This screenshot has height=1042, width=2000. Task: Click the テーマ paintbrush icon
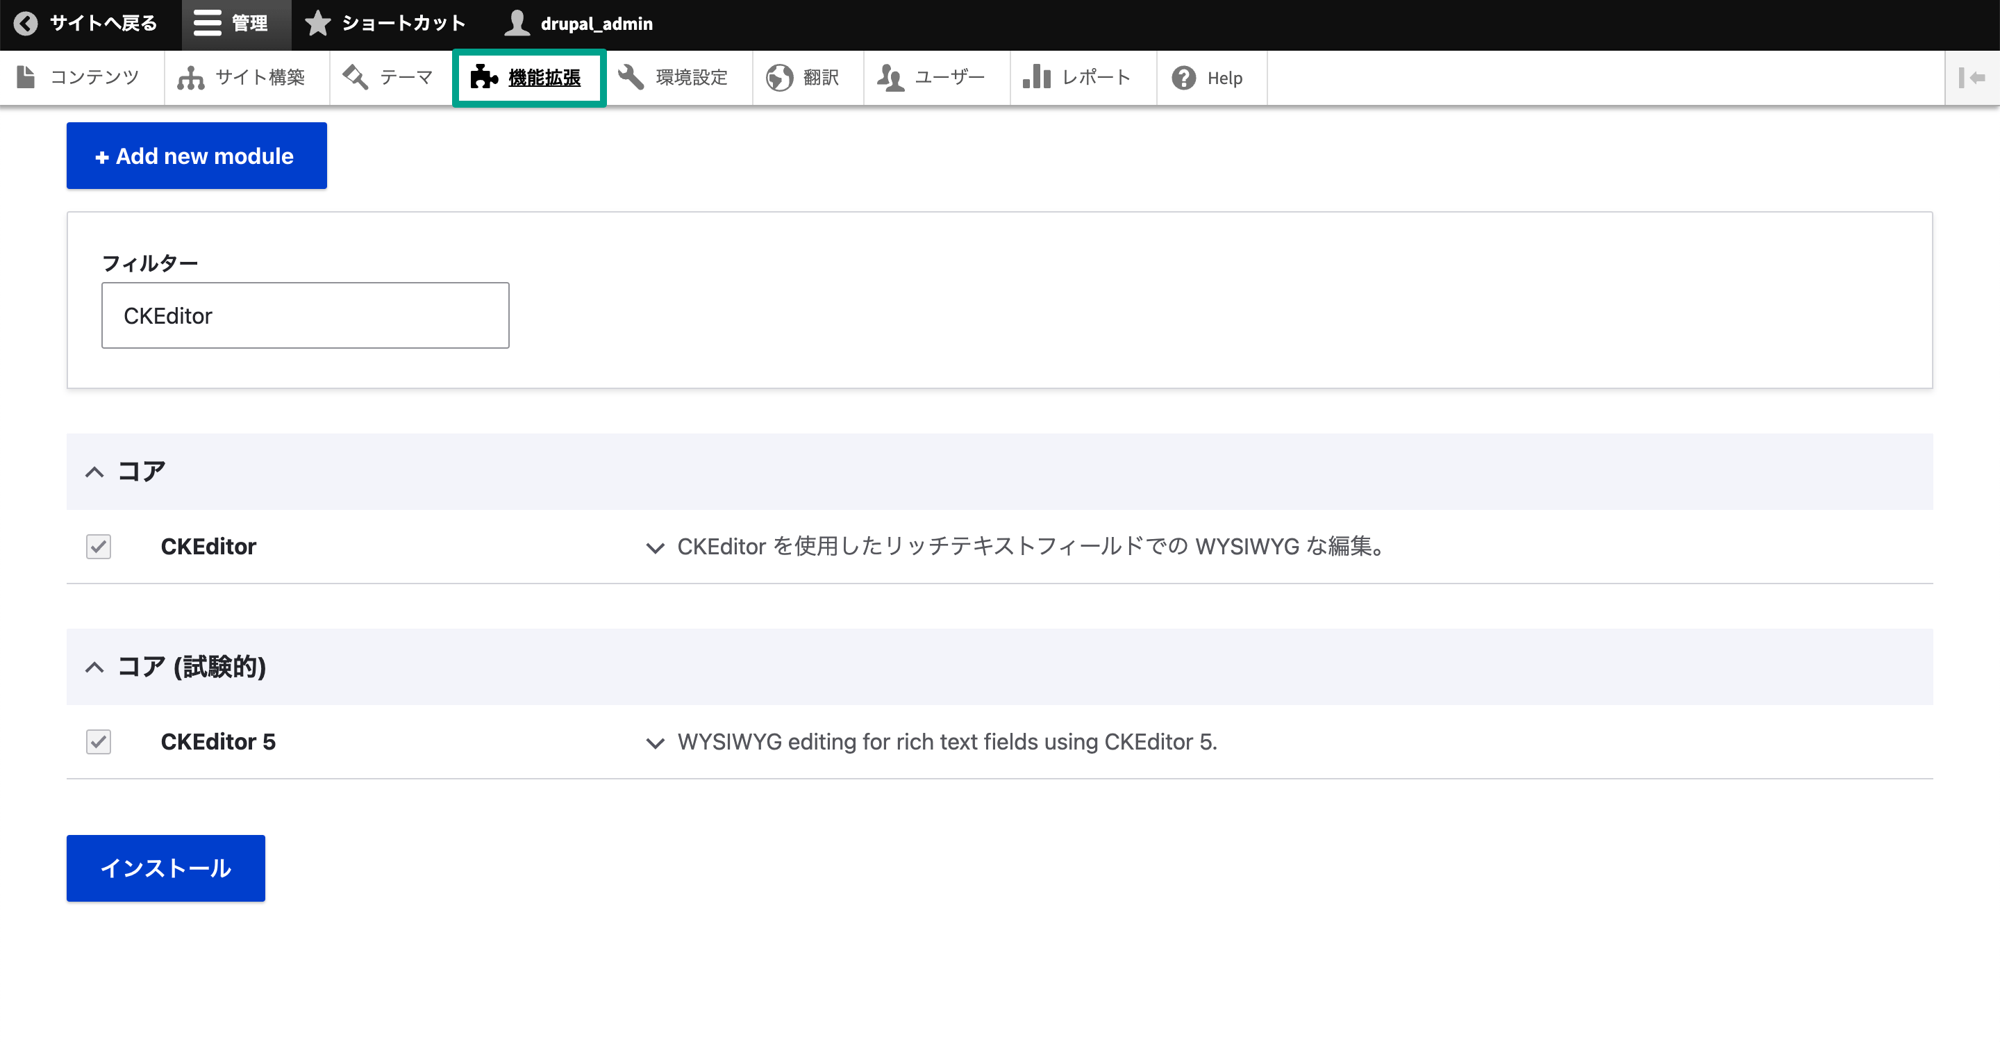355,78
